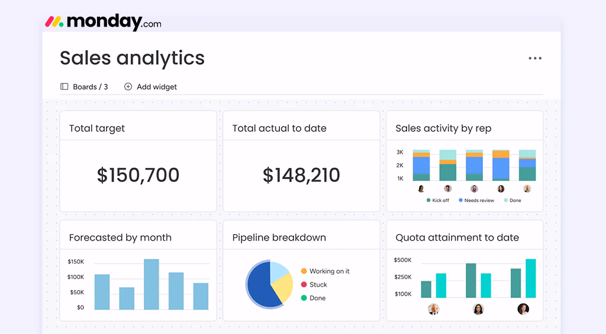This screenshot has height=334, width=606.
Task: Click the $148,210 actual to date value
Action: tap(301, 175)
